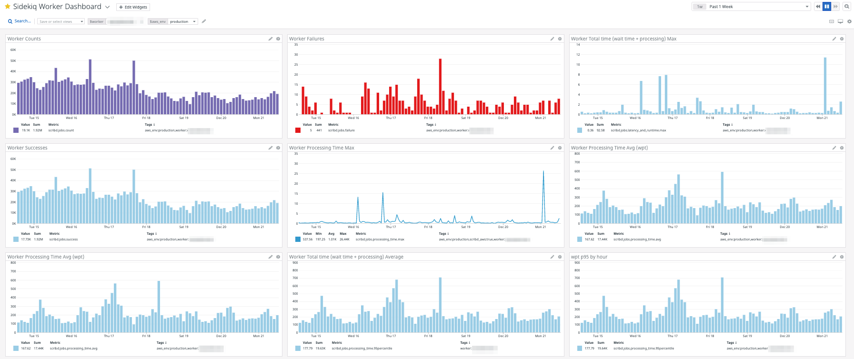Edit template variables with pencil icon

204,21
